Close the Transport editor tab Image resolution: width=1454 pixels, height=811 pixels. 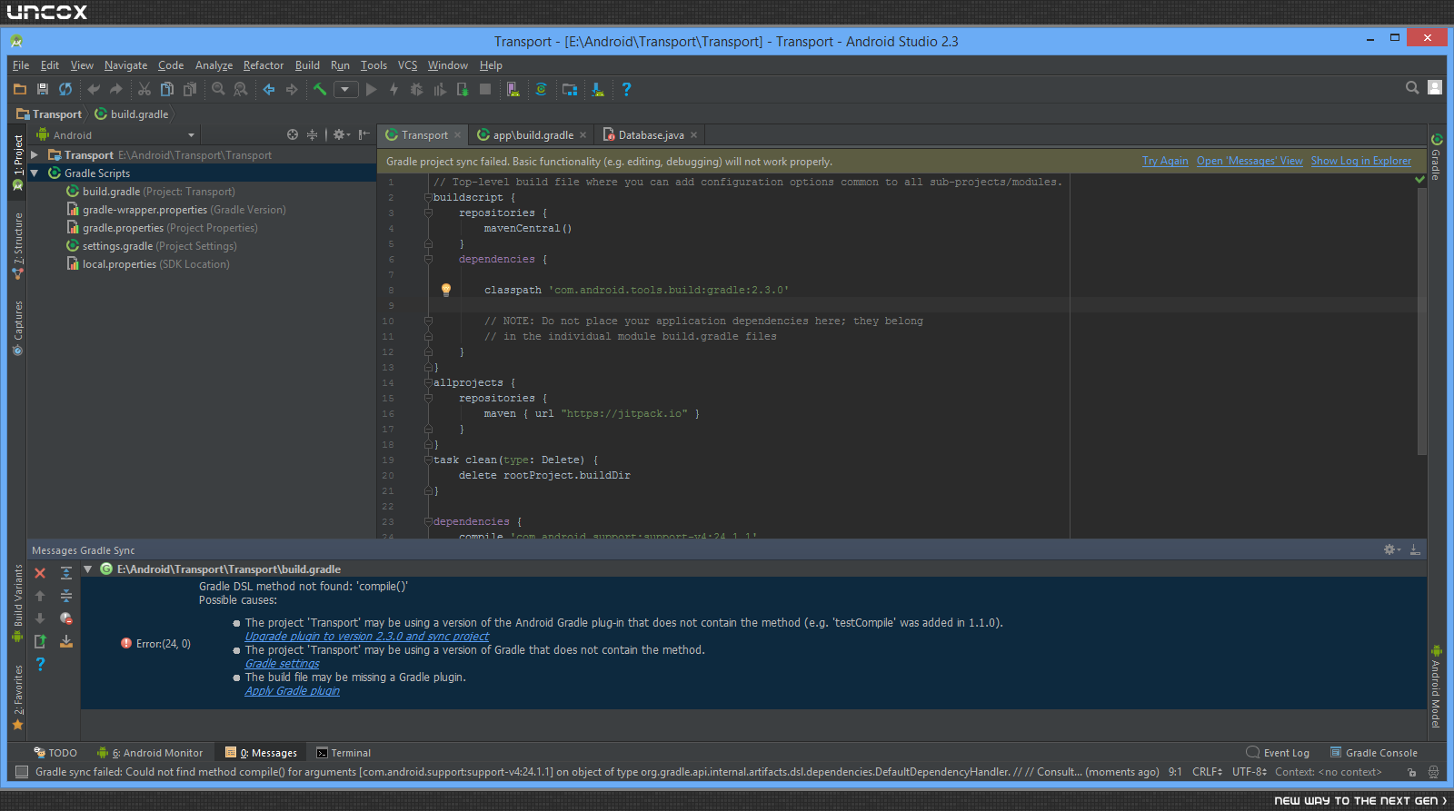click(458, 135)
